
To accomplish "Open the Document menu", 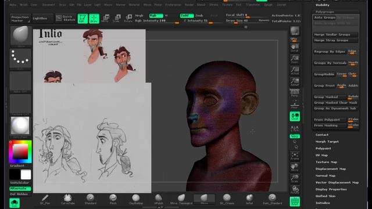I will (49, 5).
